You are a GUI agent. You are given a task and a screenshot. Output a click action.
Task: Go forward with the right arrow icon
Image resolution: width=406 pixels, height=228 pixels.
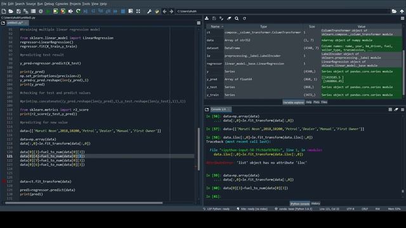coord(171,11)
